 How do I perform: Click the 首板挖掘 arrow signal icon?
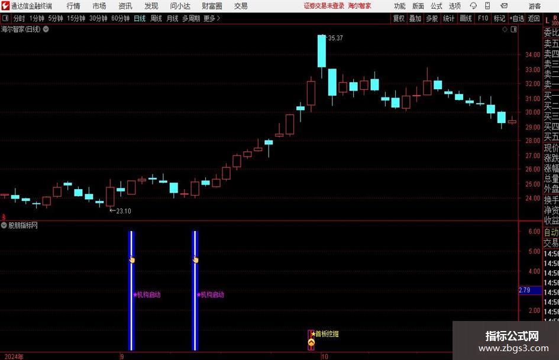tap(311, 343)
